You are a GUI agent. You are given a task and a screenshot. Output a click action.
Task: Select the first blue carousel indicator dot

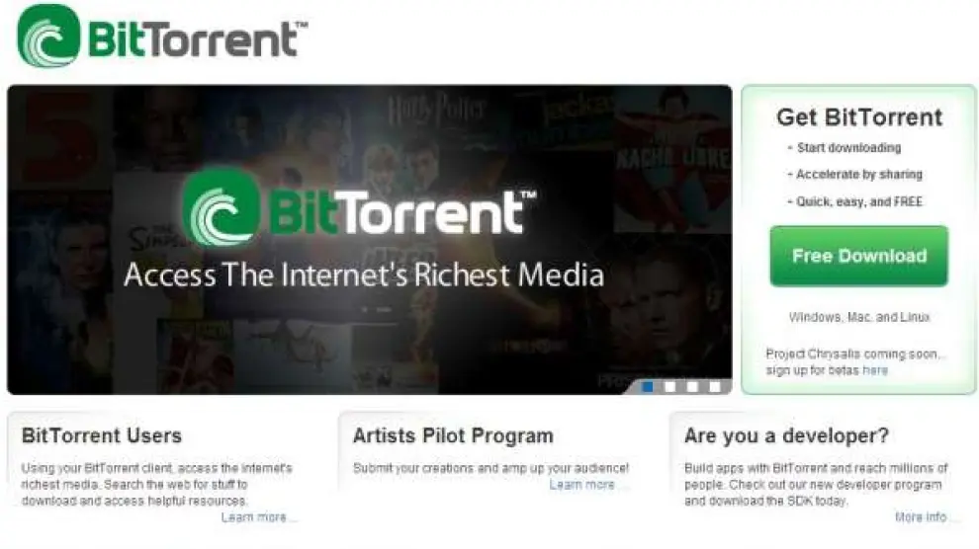[648, 387]
